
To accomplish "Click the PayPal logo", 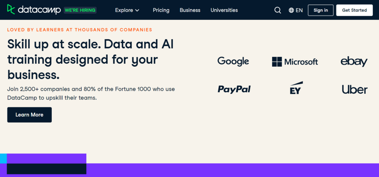I will [x=234, y=89].
